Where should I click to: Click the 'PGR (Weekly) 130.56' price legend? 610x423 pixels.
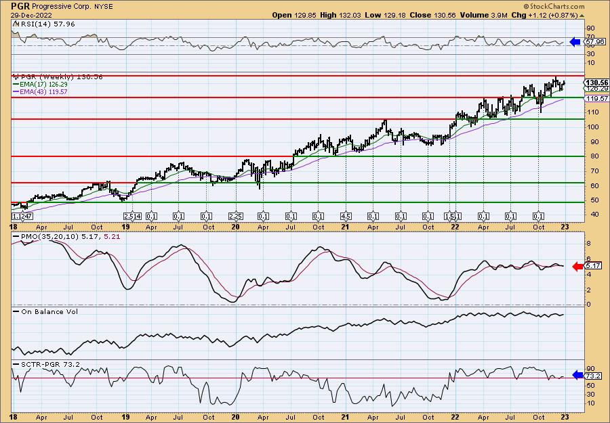click(x=58, y=77)
